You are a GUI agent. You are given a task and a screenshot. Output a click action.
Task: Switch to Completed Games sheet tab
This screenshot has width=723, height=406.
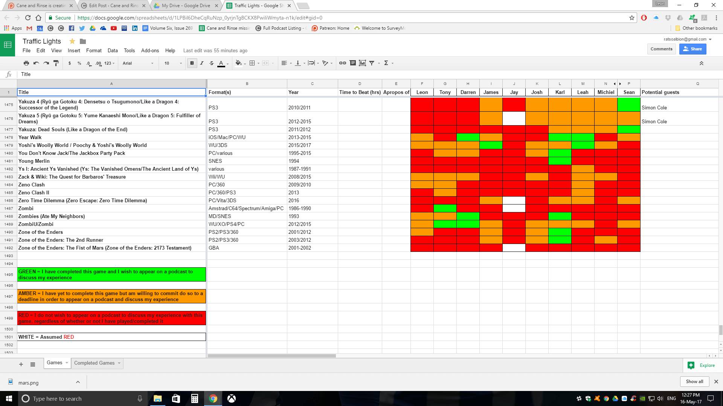pos(94,363)
